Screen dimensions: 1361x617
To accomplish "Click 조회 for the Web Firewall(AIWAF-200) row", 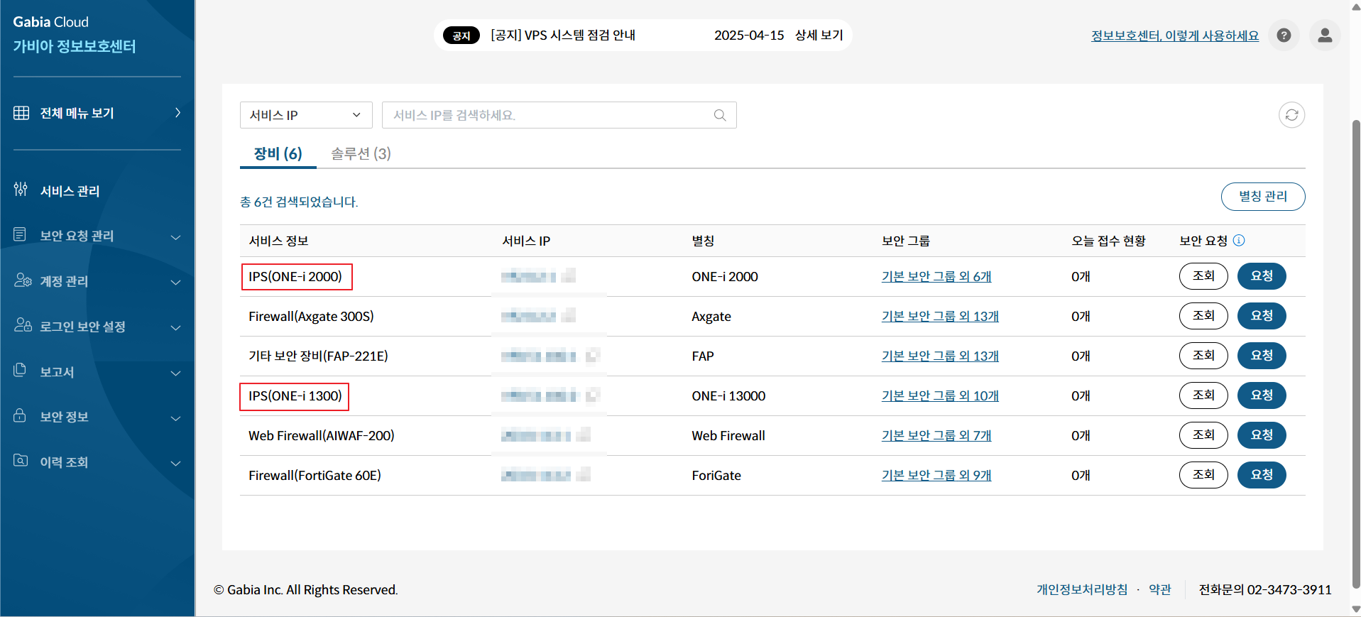I will (x=1203, y=435).
